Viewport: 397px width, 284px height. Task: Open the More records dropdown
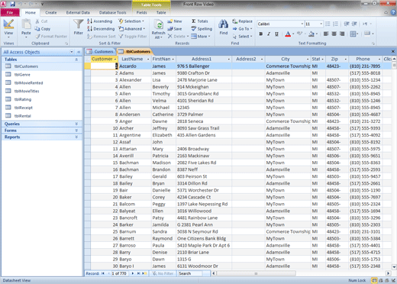(201, 37)
